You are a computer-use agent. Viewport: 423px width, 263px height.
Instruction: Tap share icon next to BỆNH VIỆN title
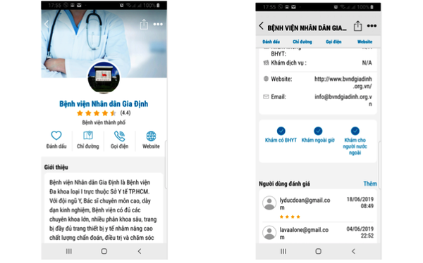pos(357,26)
